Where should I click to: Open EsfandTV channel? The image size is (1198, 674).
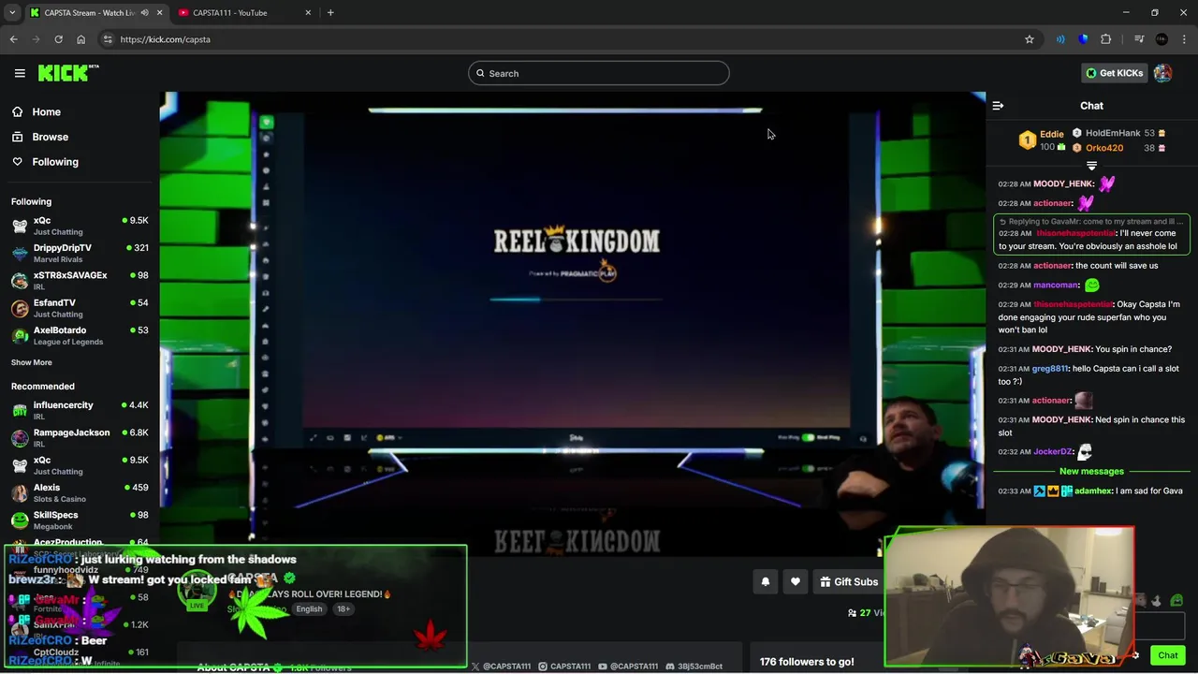(x=80, y=308)
